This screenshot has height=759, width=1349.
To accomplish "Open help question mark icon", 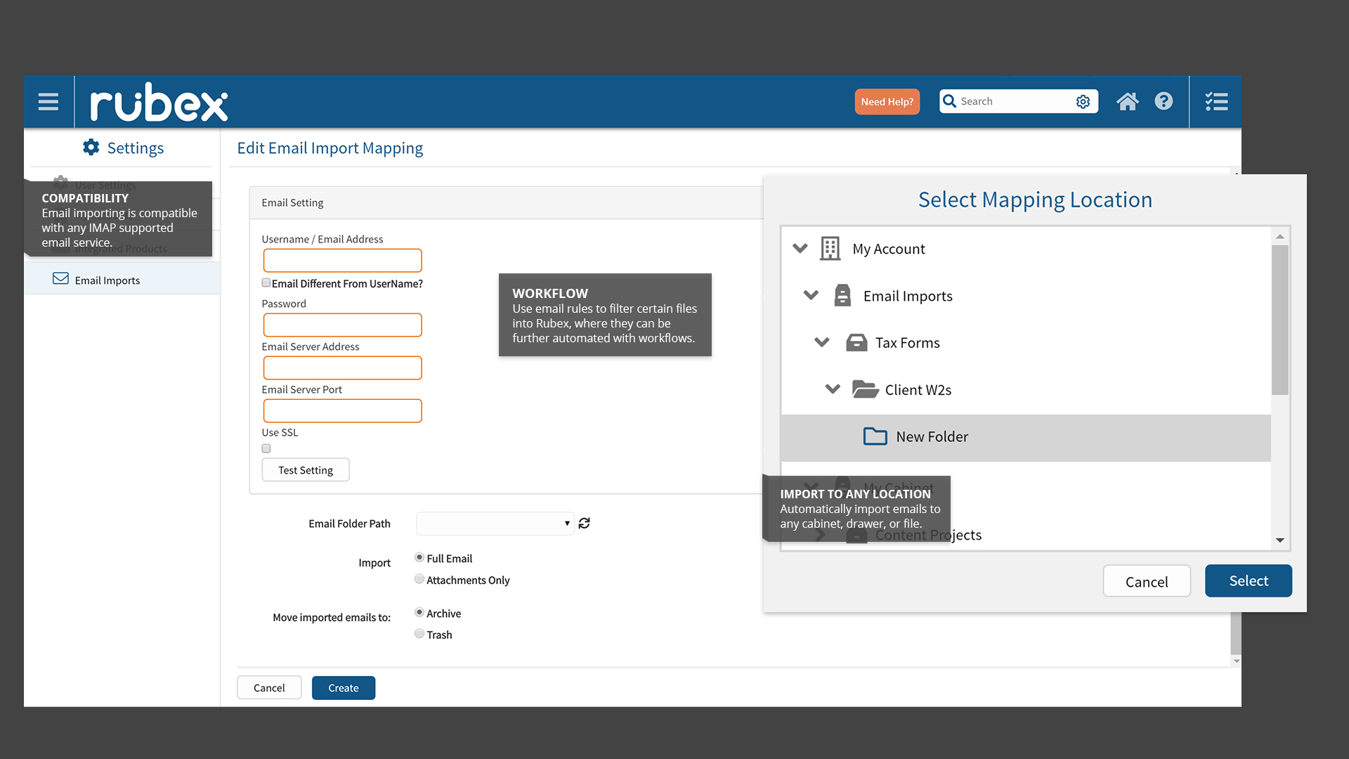I will (1164, 101).
